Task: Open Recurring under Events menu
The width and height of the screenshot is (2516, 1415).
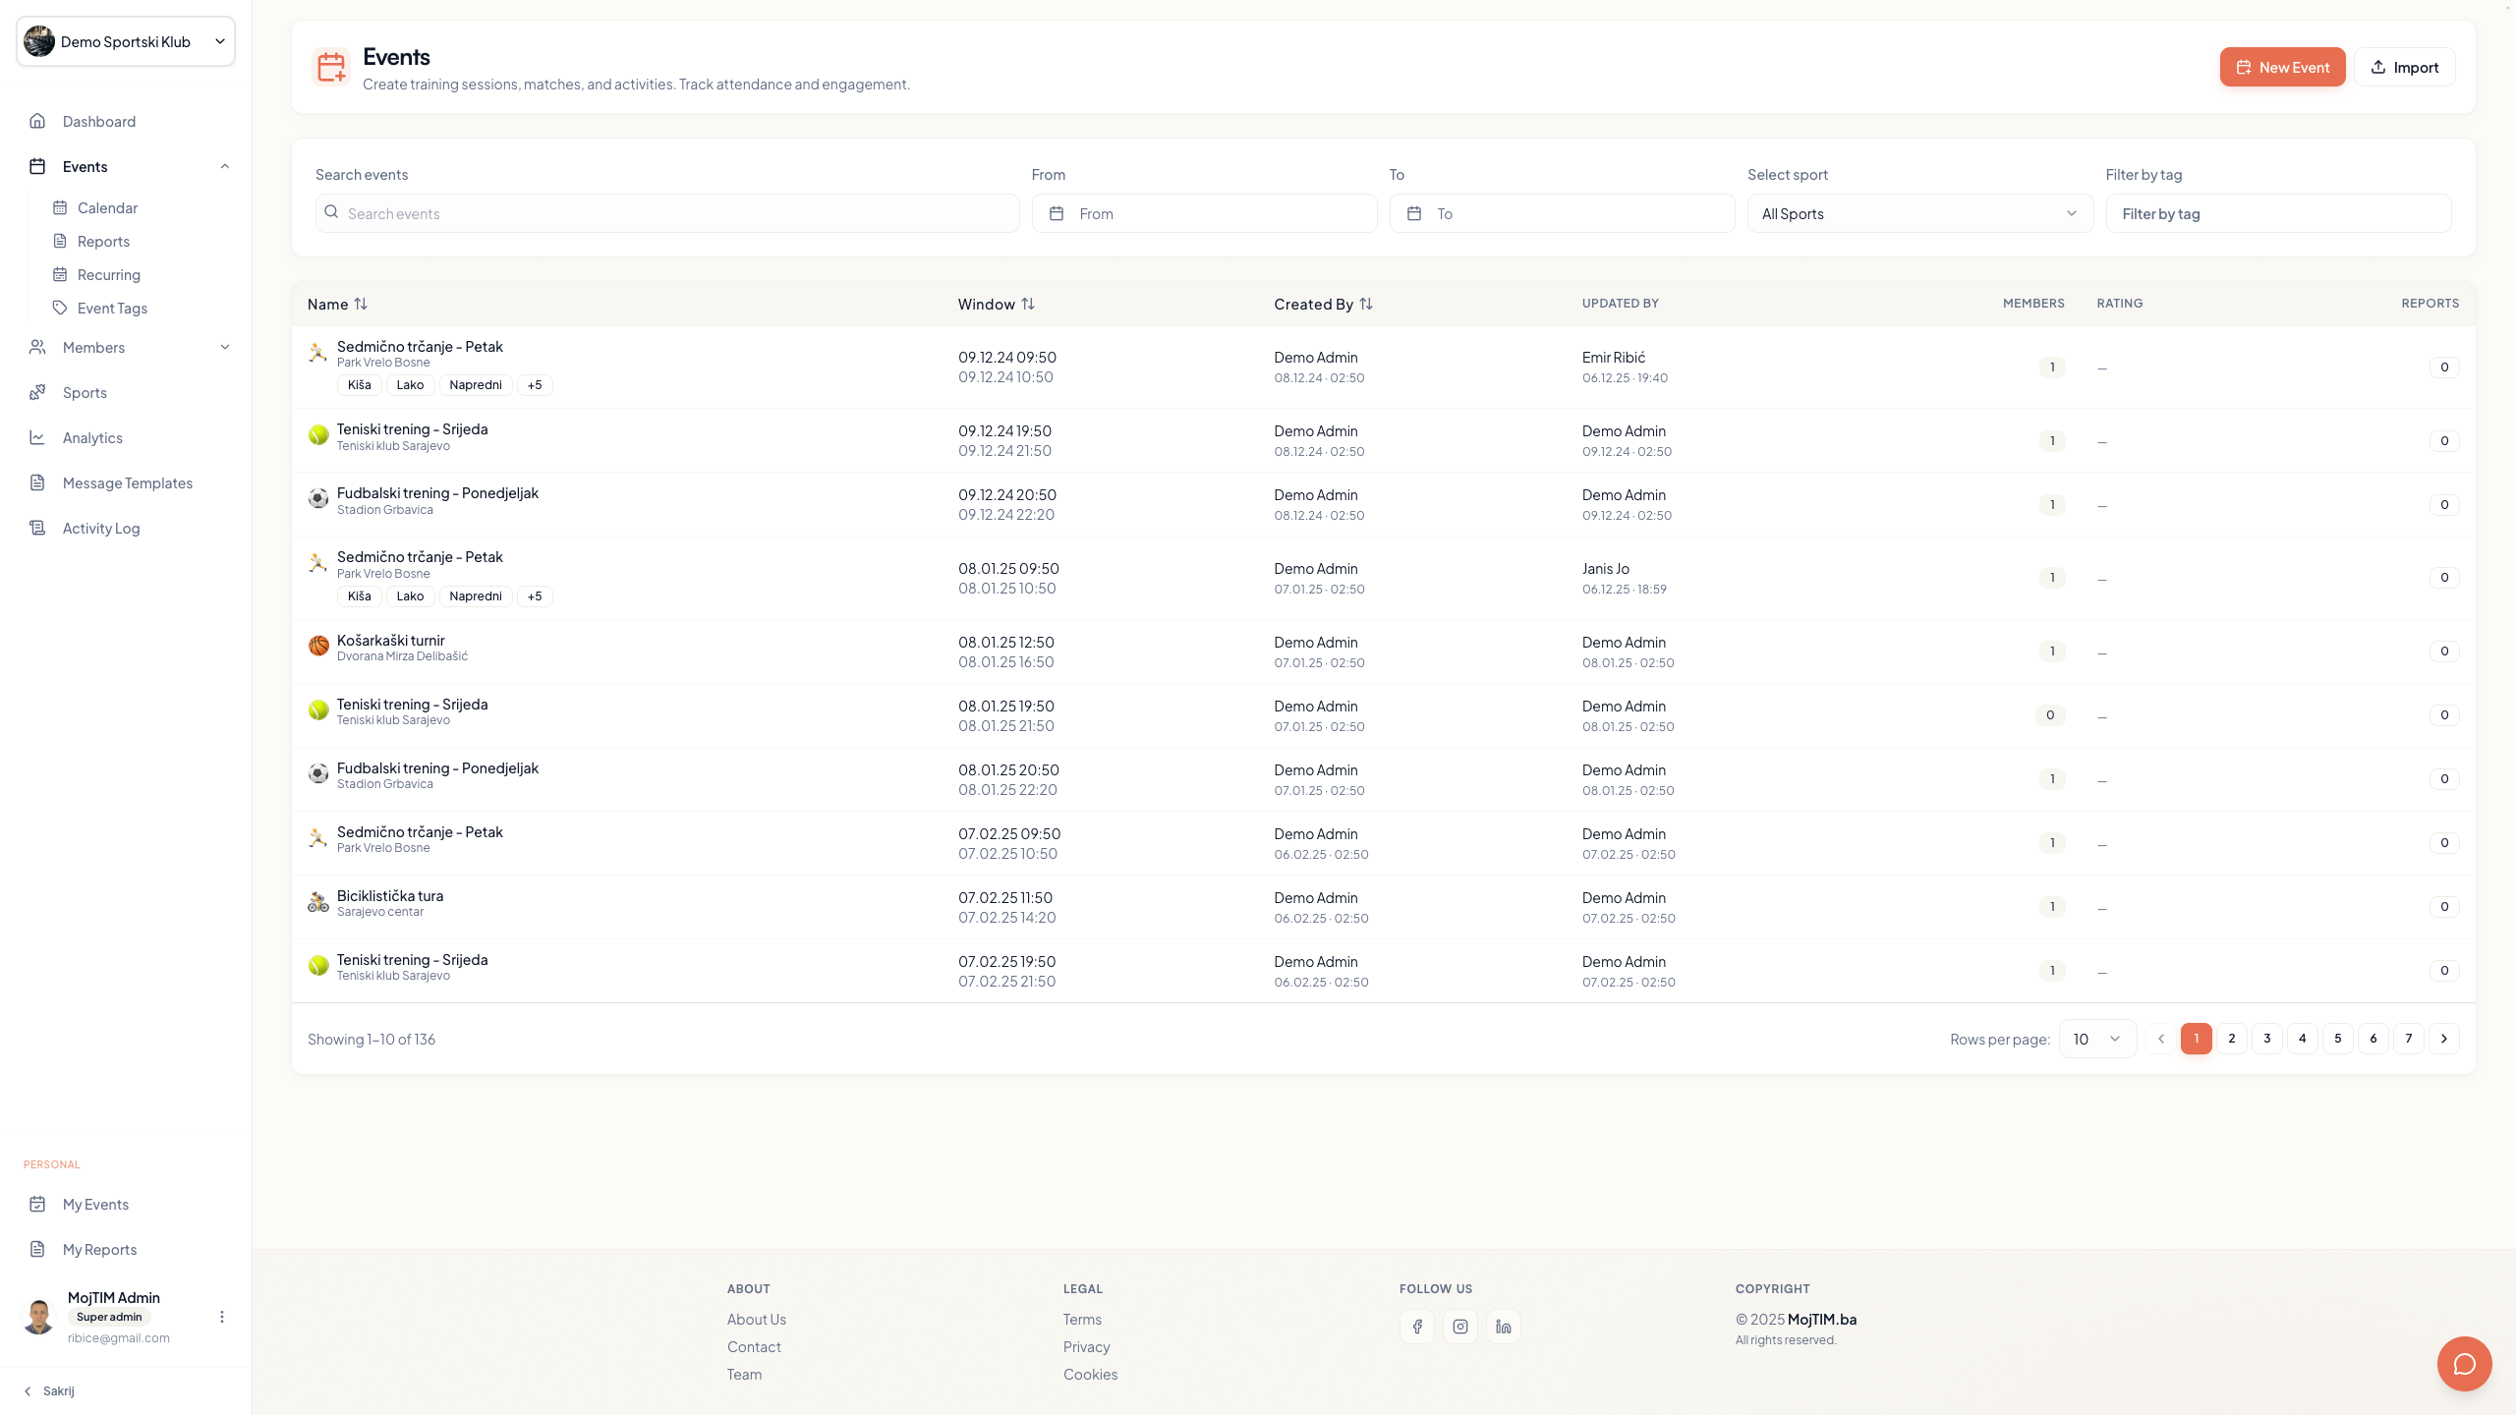Action: (108, 275)
